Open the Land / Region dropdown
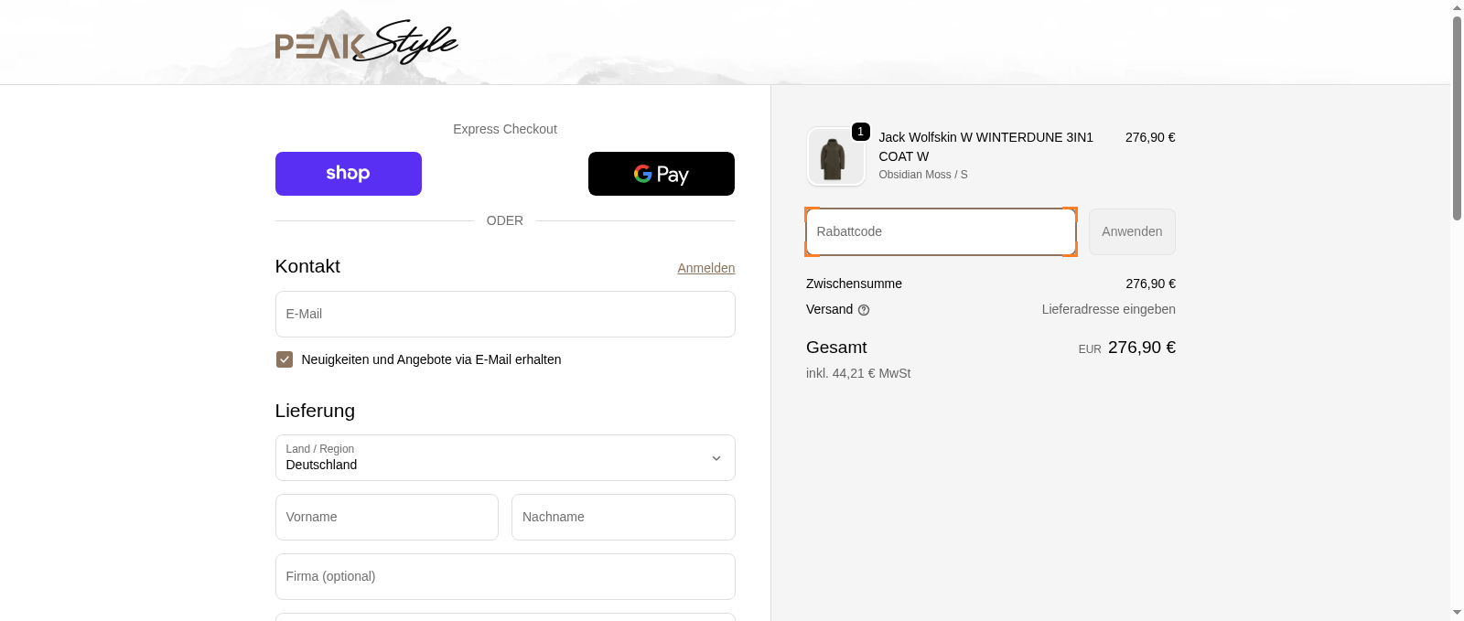Viewport: 1464px width, 621px height. (505, 457)
